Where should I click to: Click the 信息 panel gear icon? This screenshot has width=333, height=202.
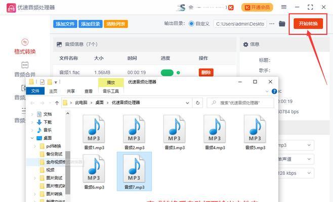coord(246,44)
